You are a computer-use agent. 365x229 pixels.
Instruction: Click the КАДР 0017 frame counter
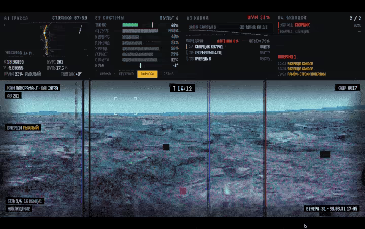tap(347, 88)
